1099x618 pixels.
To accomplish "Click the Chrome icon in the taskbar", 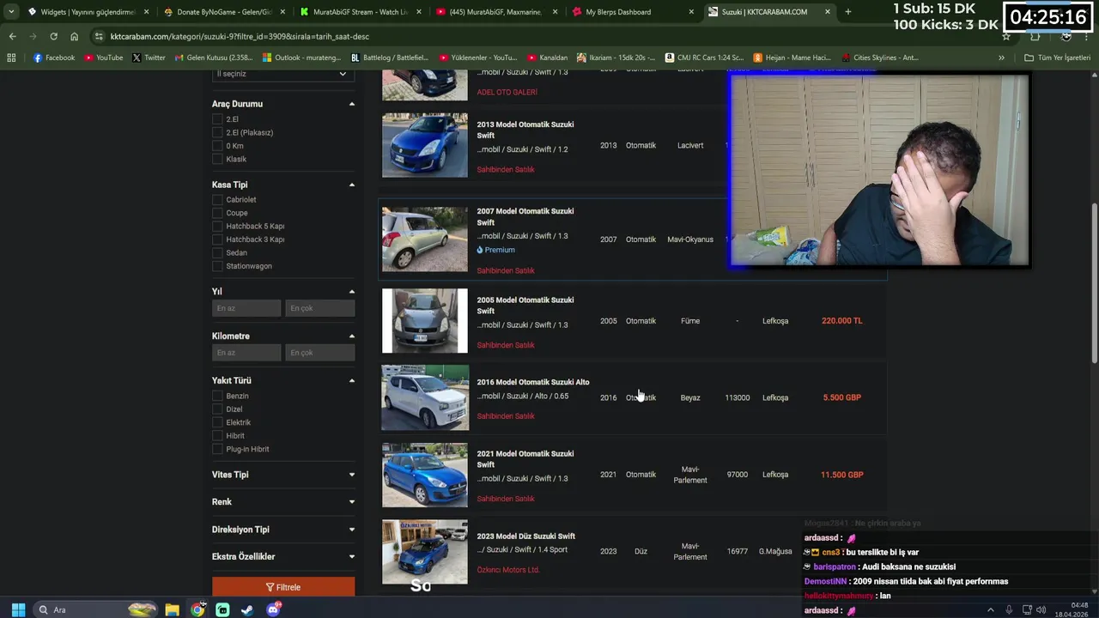I will point(197,609).
